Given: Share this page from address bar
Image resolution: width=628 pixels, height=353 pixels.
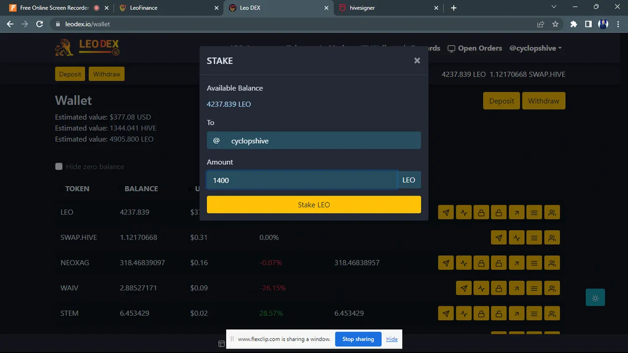Looking at the screenshot, I should [541, 24].
